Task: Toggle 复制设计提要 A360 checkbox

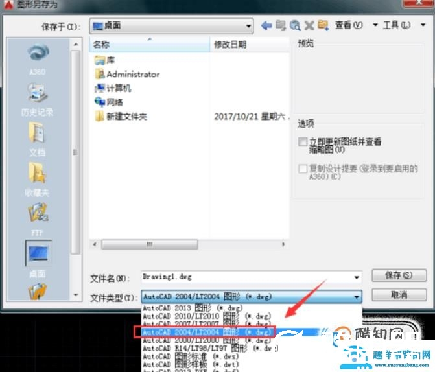Action: click(x=302, y=169)
